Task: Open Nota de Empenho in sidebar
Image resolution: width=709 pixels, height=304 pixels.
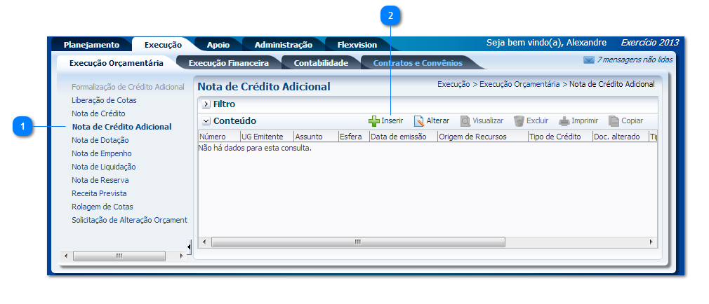Action: point(101,153)
